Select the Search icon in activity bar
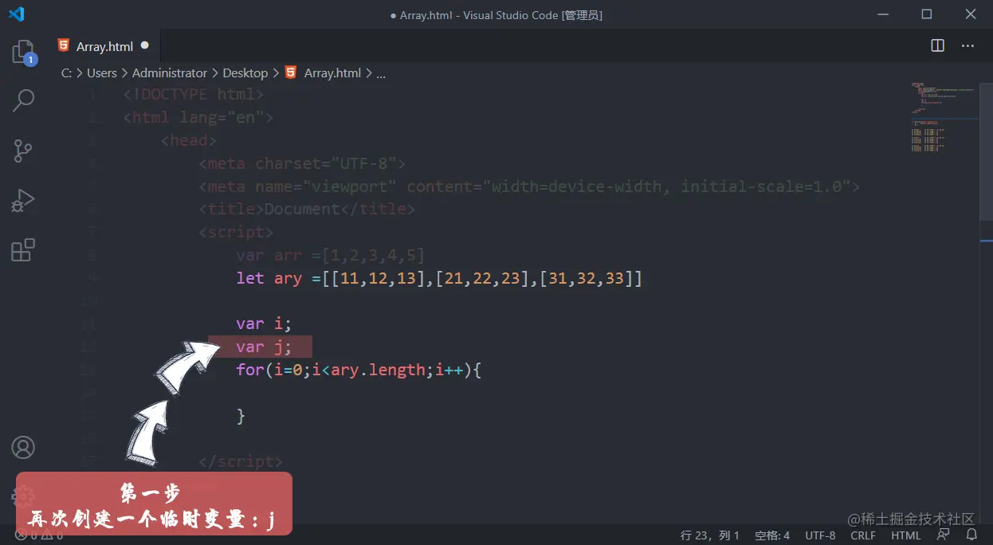This screenshot has width=993, height=545. pos(23,100)
